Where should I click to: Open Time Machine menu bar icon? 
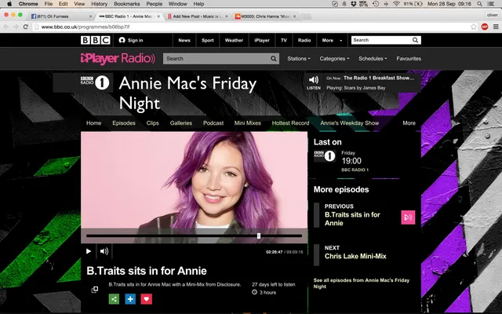click(376, 4)
